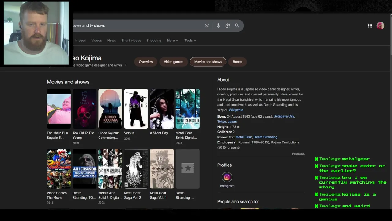Viewport: 392px width, 221px height.
Task: Click the 'About' panel heading
Action: 223,80
